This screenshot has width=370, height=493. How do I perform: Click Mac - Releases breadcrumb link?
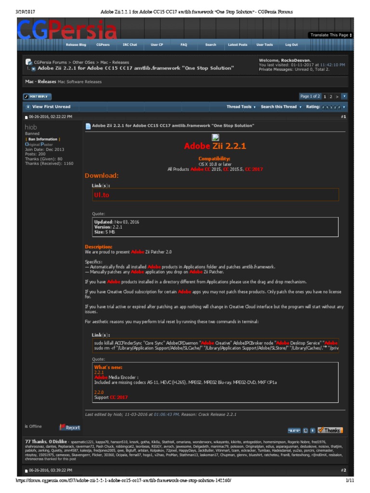(115, 62)
